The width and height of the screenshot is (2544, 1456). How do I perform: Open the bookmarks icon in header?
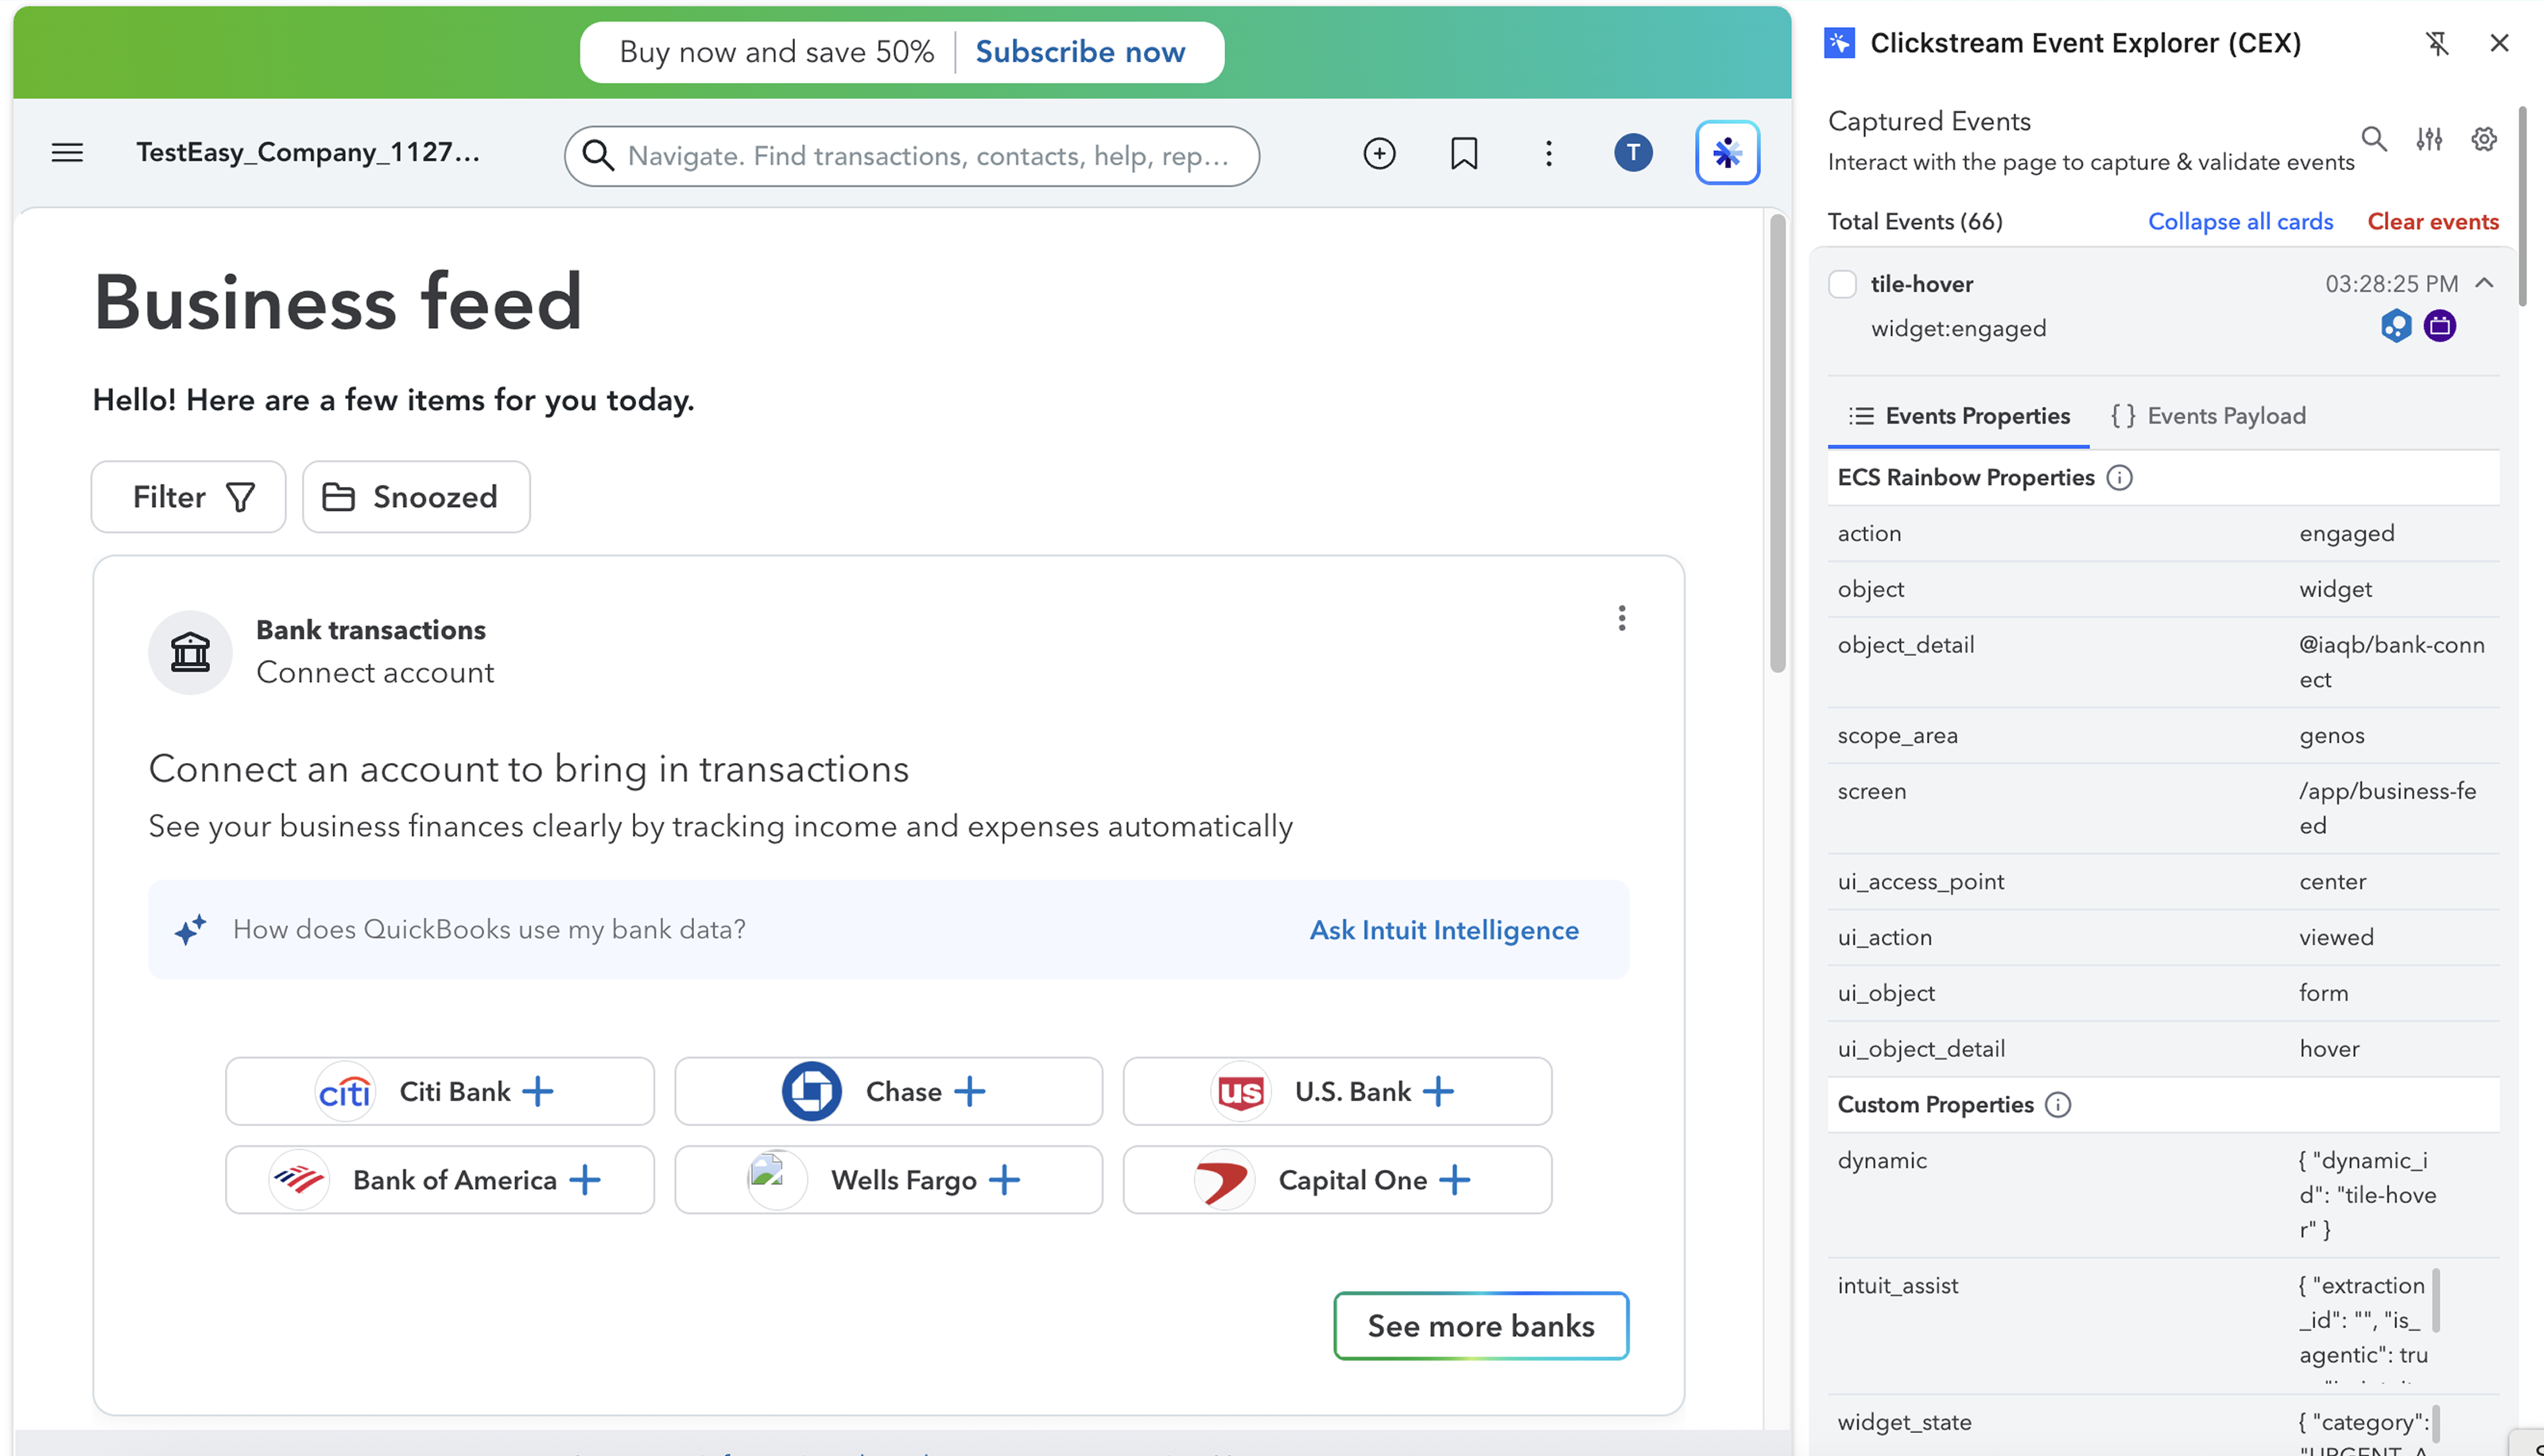coord(1464,153)
